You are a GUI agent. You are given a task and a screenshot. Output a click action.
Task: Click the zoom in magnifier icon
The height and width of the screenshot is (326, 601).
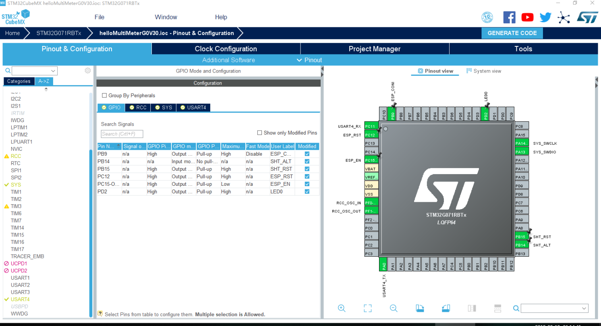point(342,308)
